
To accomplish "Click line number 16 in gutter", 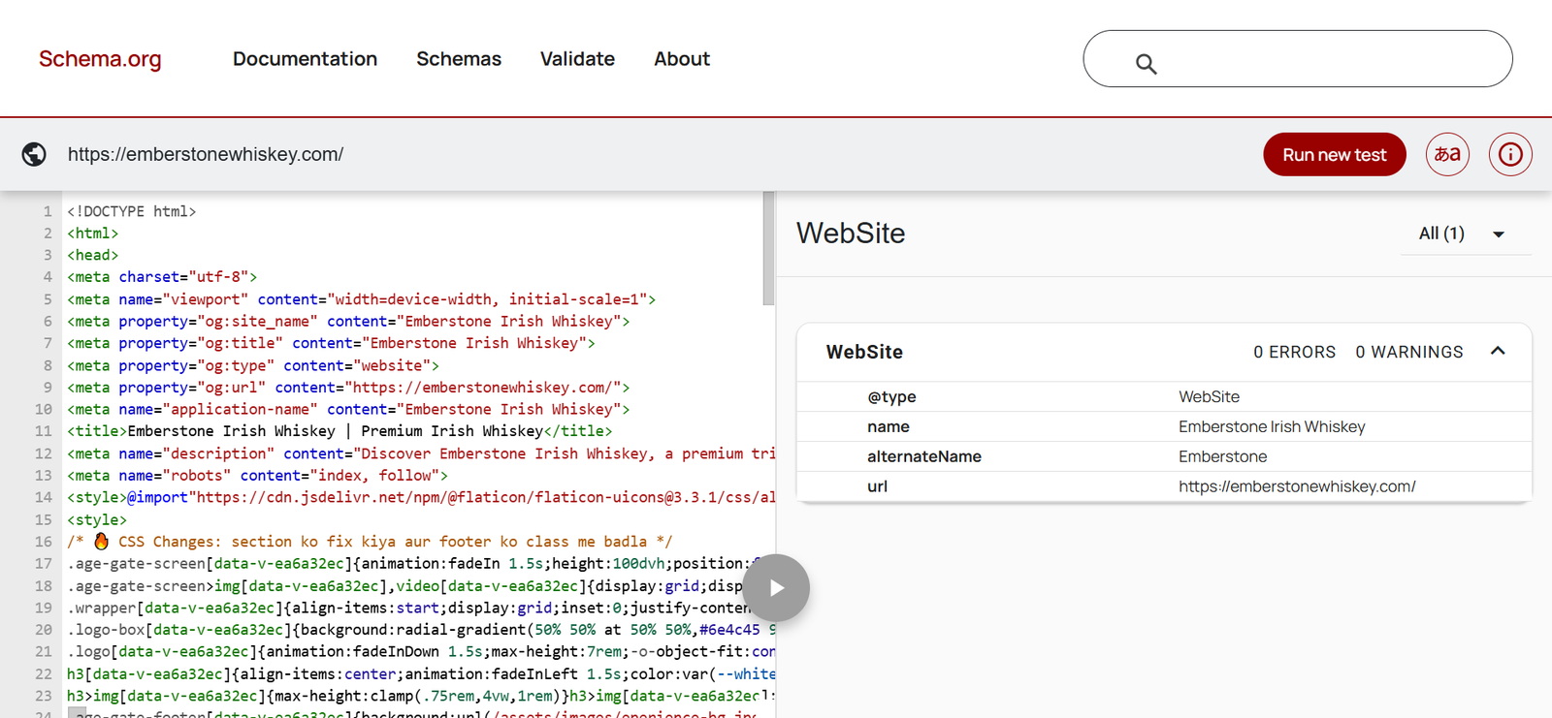I will point(44,542).
